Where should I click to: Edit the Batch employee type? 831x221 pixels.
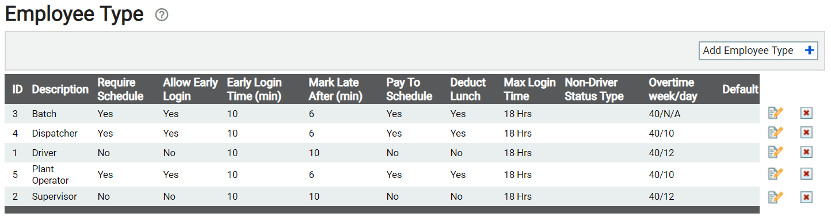(x=776, y=113)
